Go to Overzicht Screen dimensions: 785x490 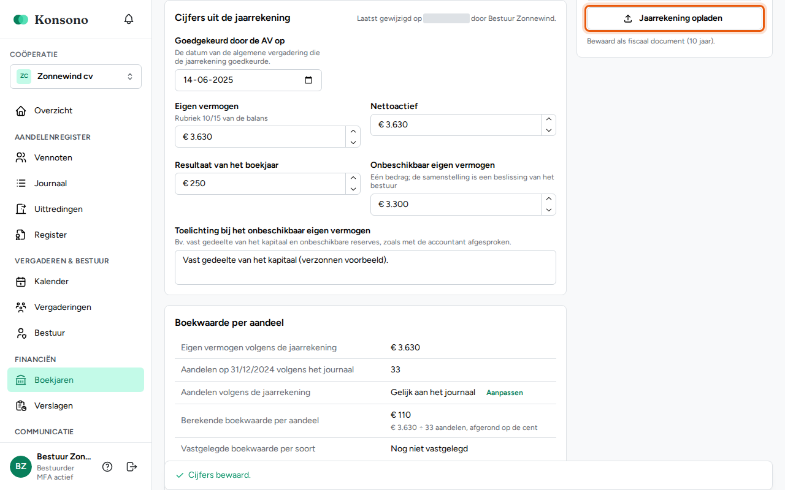[x=75, y=111]
